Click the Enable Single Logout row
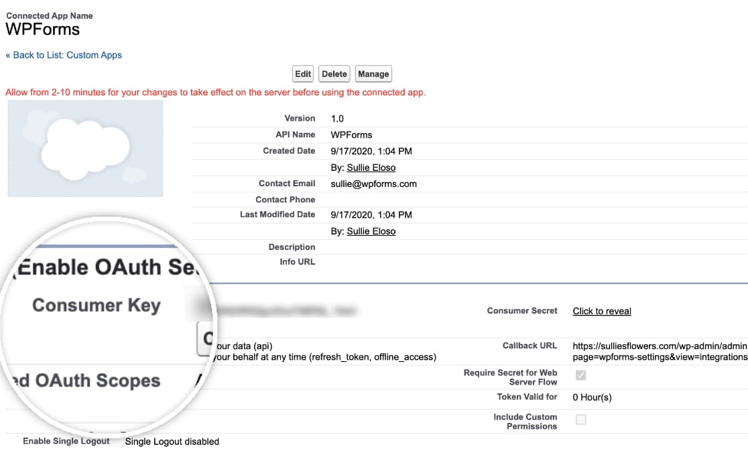 point(67,441)
